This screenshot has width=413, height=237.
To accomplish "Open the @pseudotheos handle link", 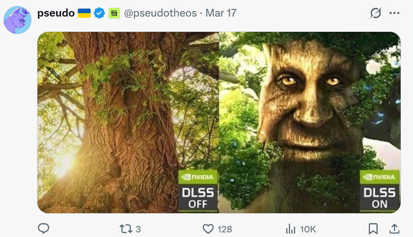I will tap(161, 13).
